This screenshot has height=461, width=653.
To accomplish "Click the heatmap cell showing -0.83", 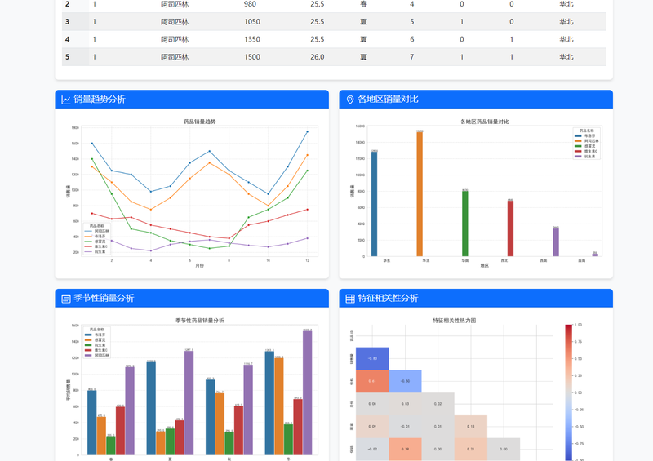I will (372, 358).
